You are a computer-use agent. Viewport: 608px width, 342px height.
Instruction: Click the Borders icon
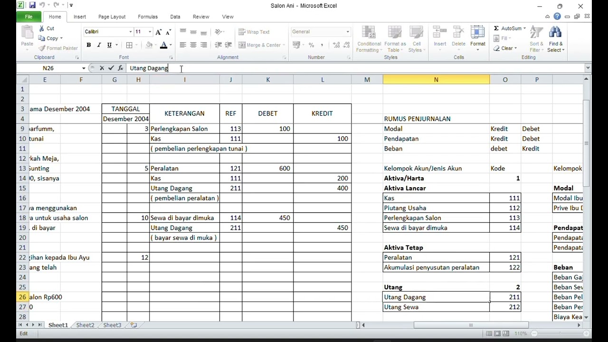point(129,45)
